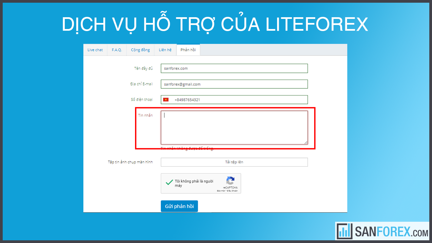Open the Vietnam flag country selector

[166, 100]
